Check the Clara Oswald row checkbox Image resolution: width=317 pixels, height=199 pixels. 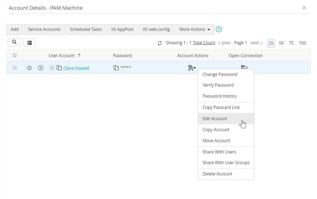(14, 67)
